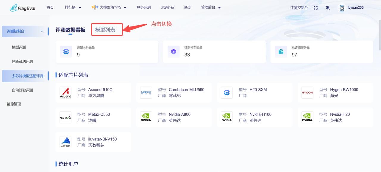Screen dimensions: 381x172
Task: Click the Ascend chip logo
Action: coord(65,93)
